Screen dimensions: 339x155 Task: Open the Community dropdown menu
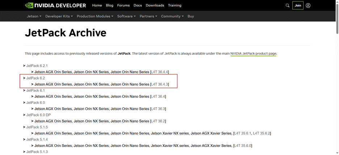[172, 16]
